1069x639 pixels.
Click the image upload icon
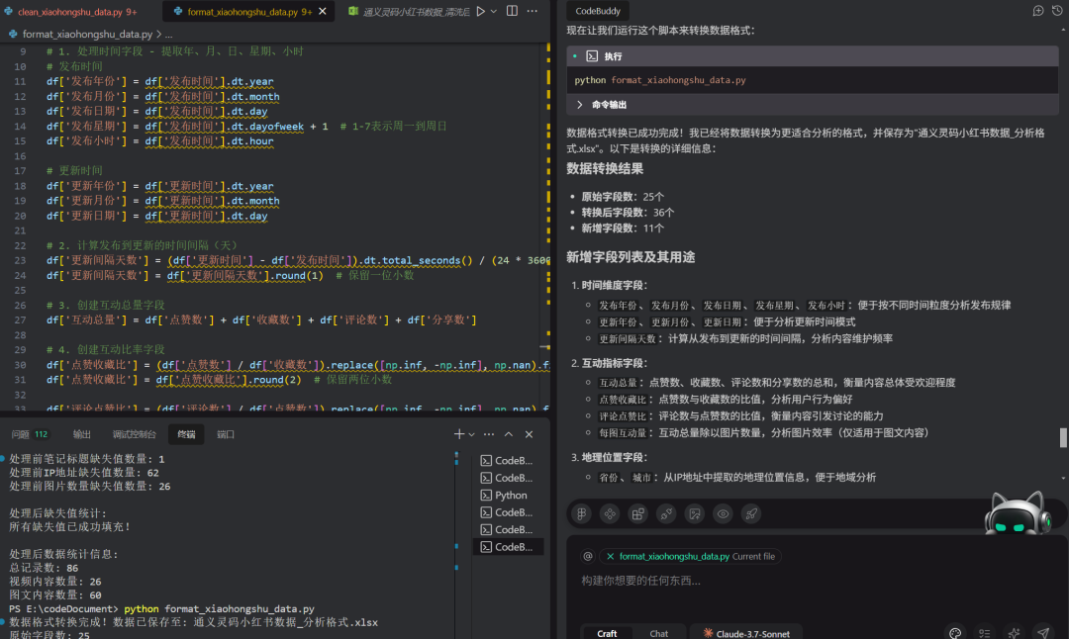[x=695, y=513]
